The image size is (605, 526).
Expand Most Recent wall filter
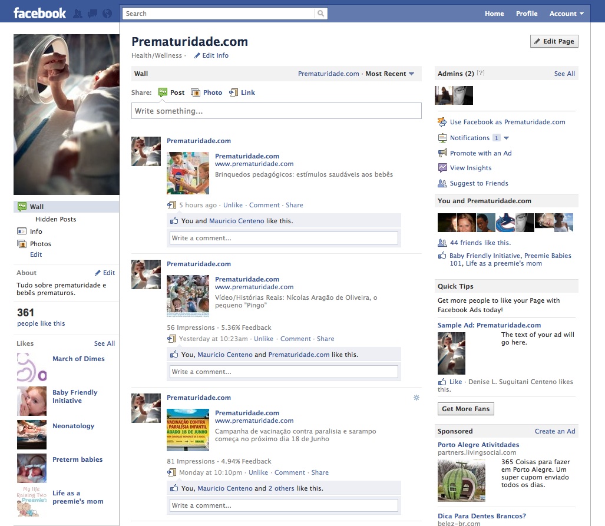click(390, 74)
